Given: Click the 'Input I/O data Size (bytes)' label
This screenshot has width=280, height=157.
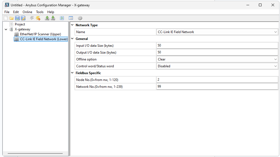Looking at the screenshot, I should point(95,46).
